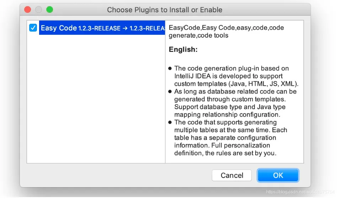Screen dimensions: 341x201
Task: Click the splitter between list and description
Action: (165, 106)
